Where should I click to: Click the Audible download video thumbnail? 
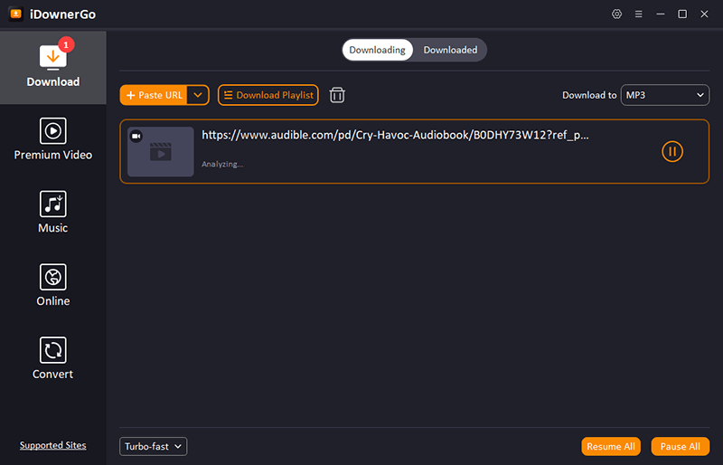tap(160, 151)
